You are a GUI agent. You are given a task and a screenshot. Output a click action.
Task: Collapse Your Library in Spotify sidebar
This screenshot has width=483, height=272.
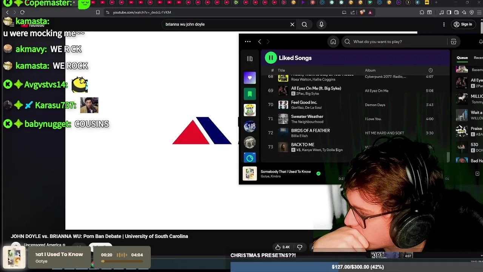249,59
